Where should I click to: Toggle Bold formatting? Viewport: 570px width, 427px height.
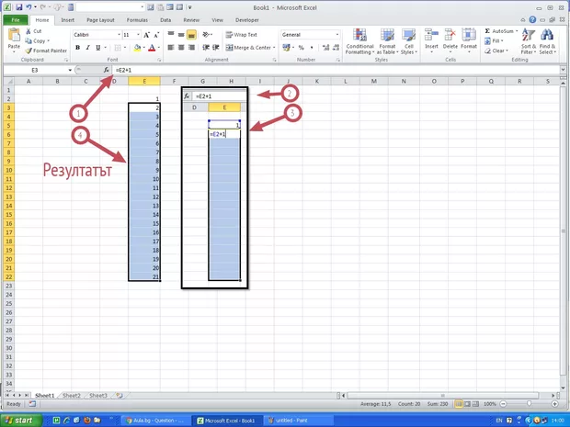77,48
